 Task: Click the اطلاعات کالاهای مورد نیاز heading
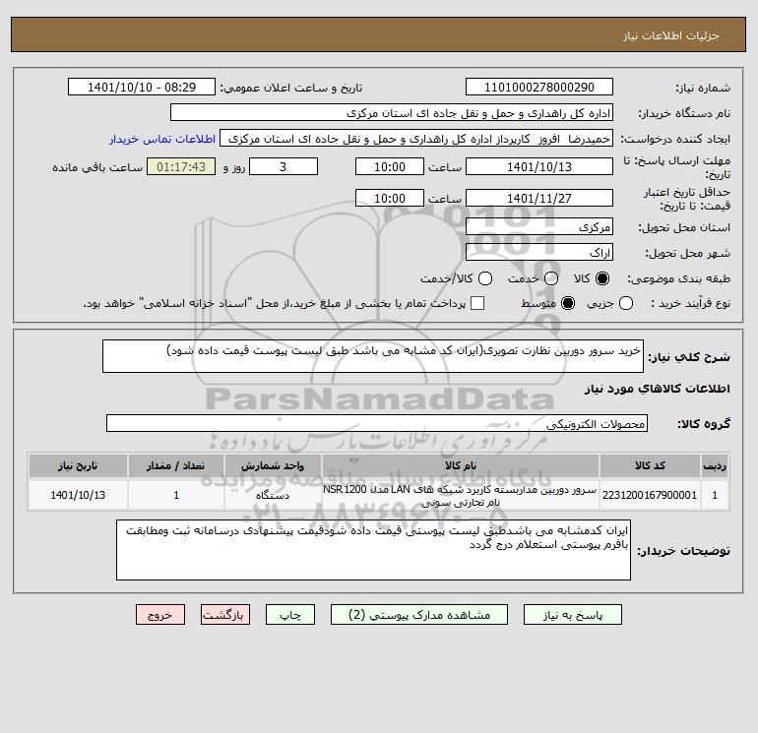coord(658,389)
